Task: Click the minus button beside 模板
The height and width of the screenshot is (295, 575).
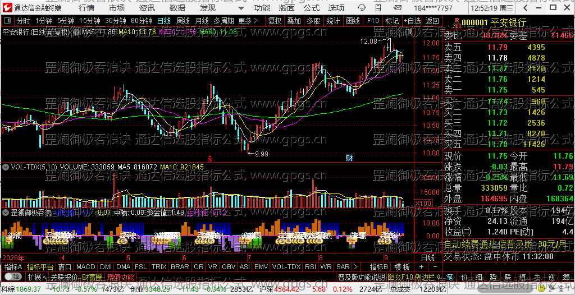Action: click(x=435, y=267)
